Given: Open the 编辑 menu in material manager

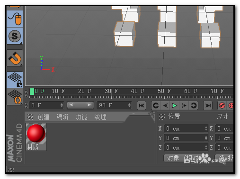Looking at the screenshot, I should click(x=62, y=117).
